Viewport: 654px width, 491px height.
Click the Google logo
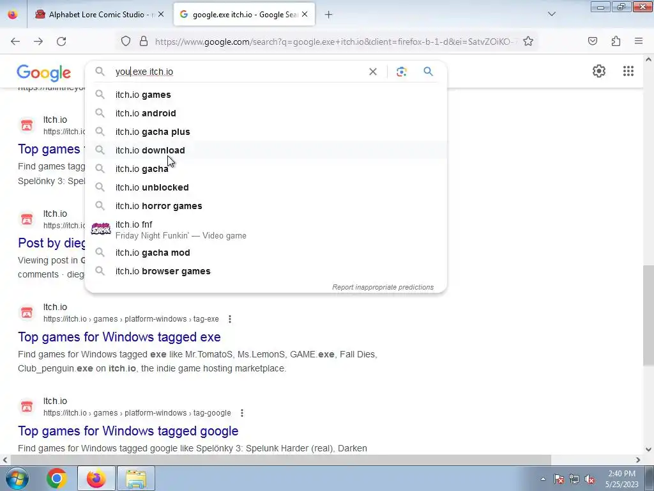point(44,73)
